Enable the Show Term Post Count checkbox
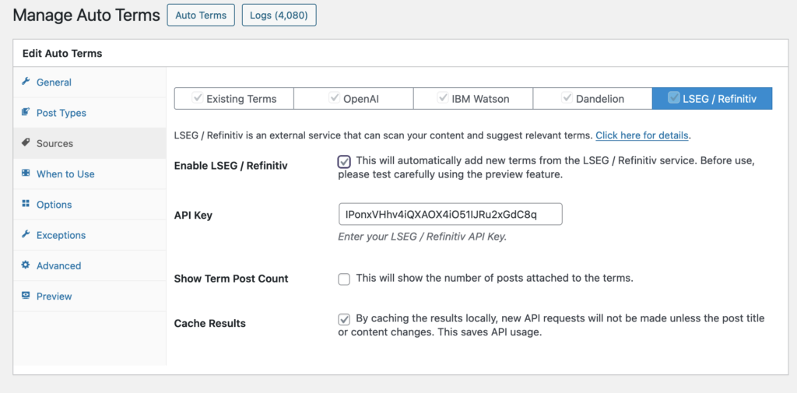The height and width of the screenshot is (393, 797). point(344,279)
